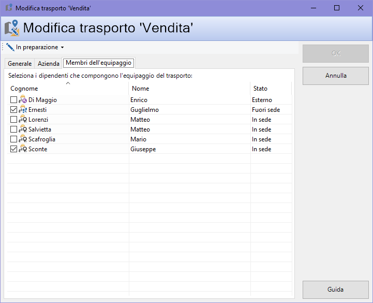The width and height of the screenshot is (373, 303).
Task: Select the surname 'Scafroglia'
Action: pyautogui.click(x=41, y=139)
